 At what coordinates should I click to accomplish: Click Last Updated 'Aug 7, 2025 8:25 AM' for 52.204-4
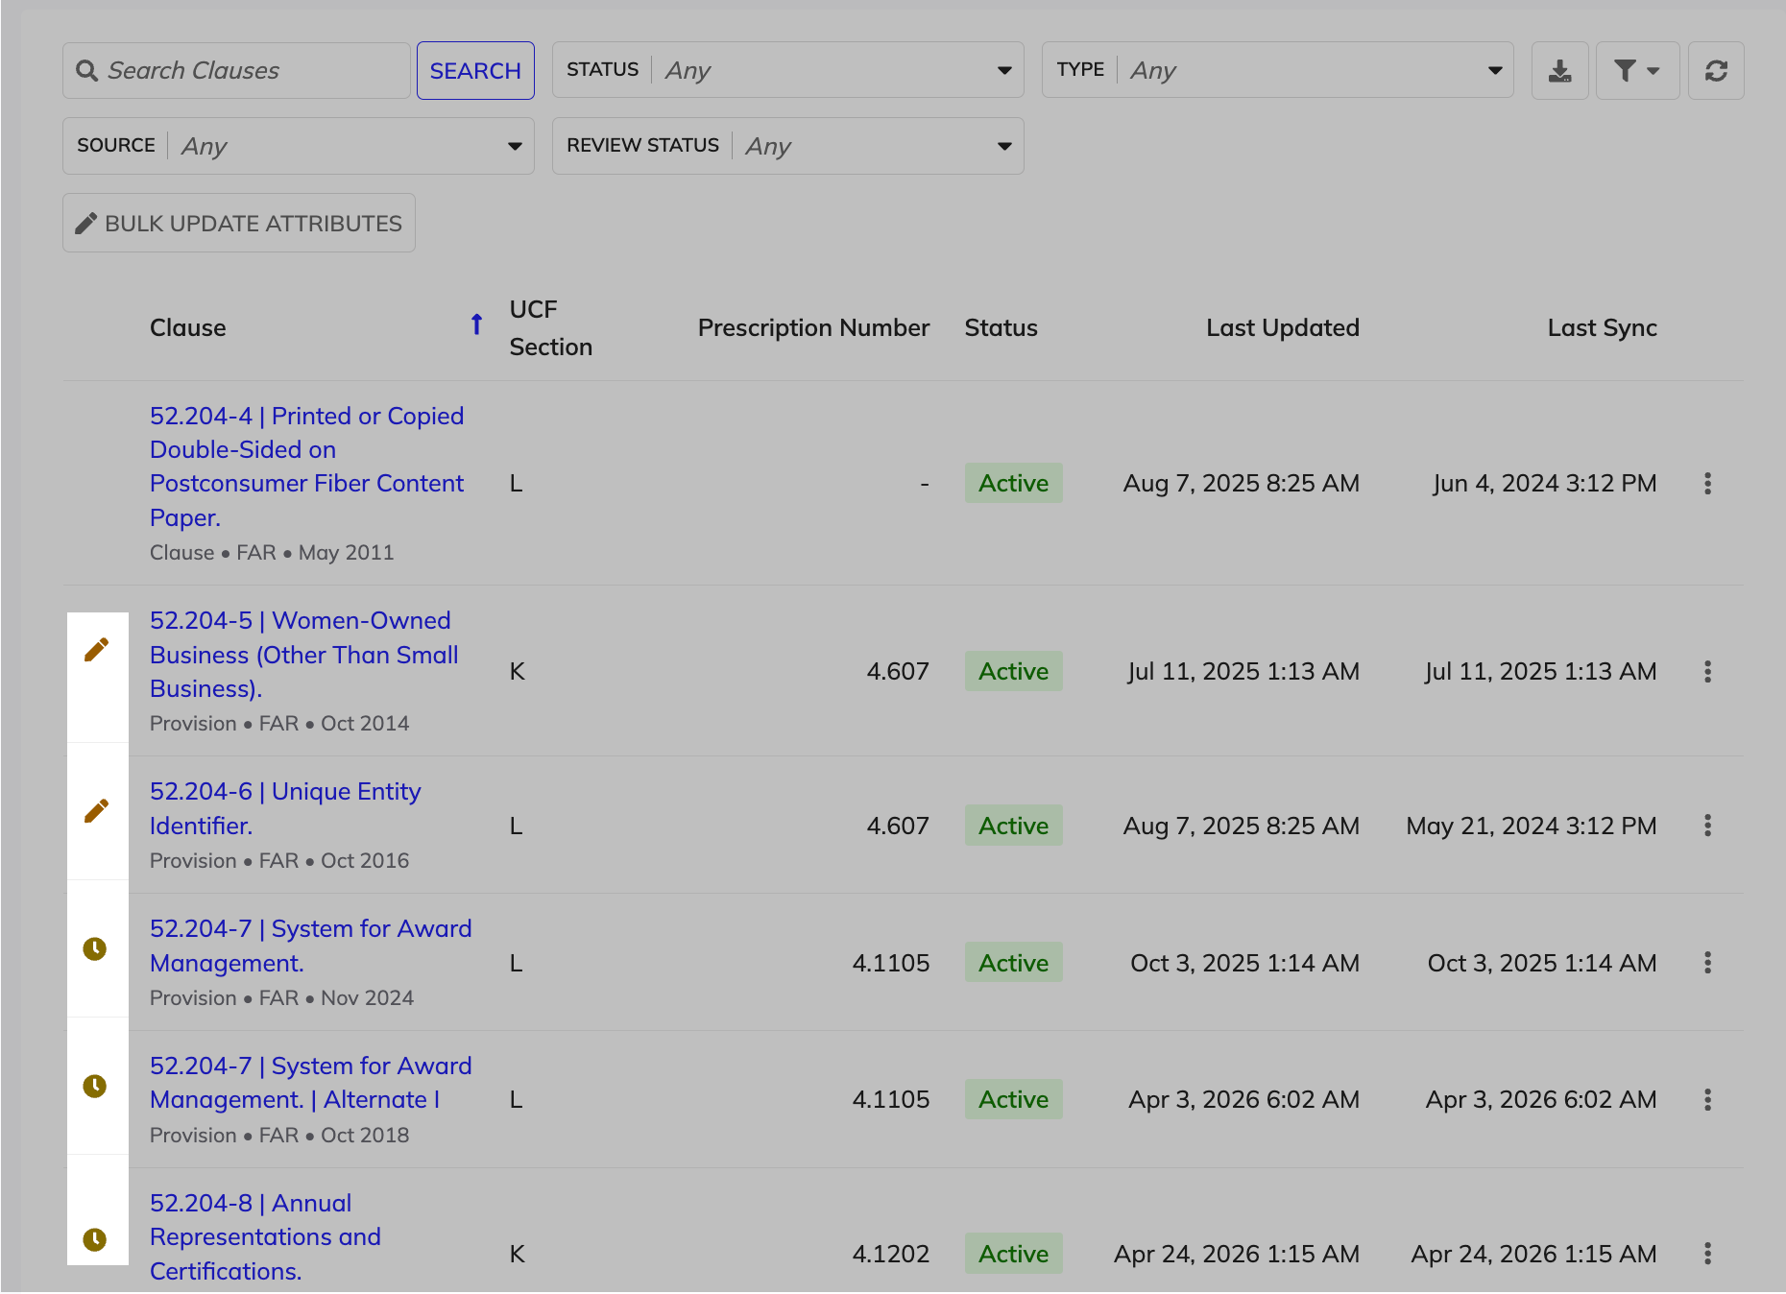[x=1241, y=483]
